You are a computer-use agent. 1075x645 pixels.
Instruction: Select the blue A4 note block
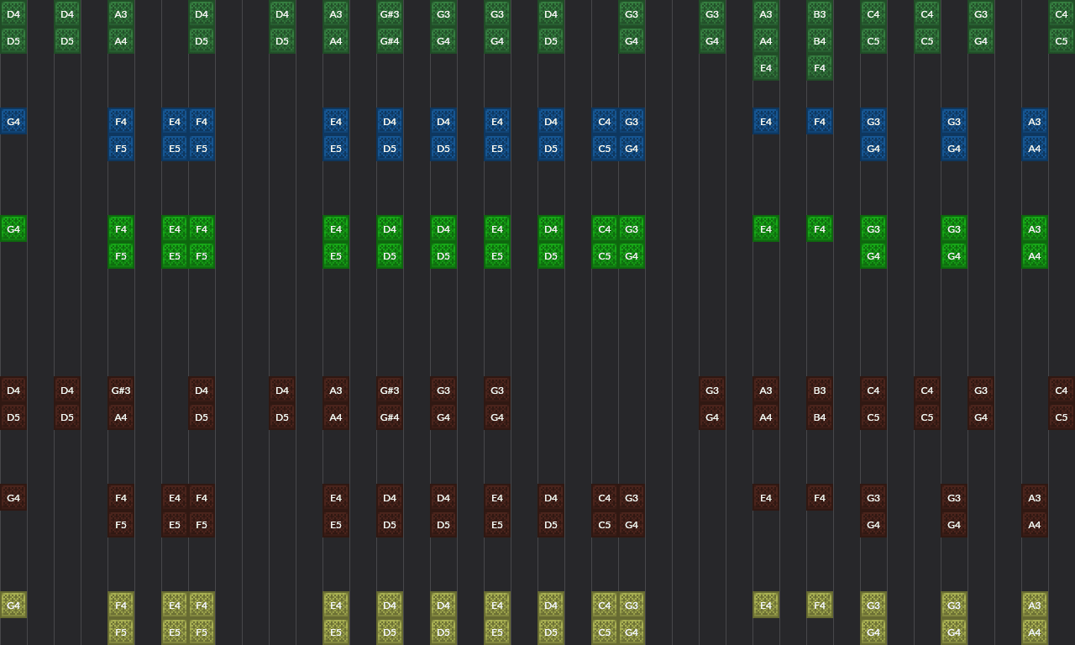coord(1035,148)
